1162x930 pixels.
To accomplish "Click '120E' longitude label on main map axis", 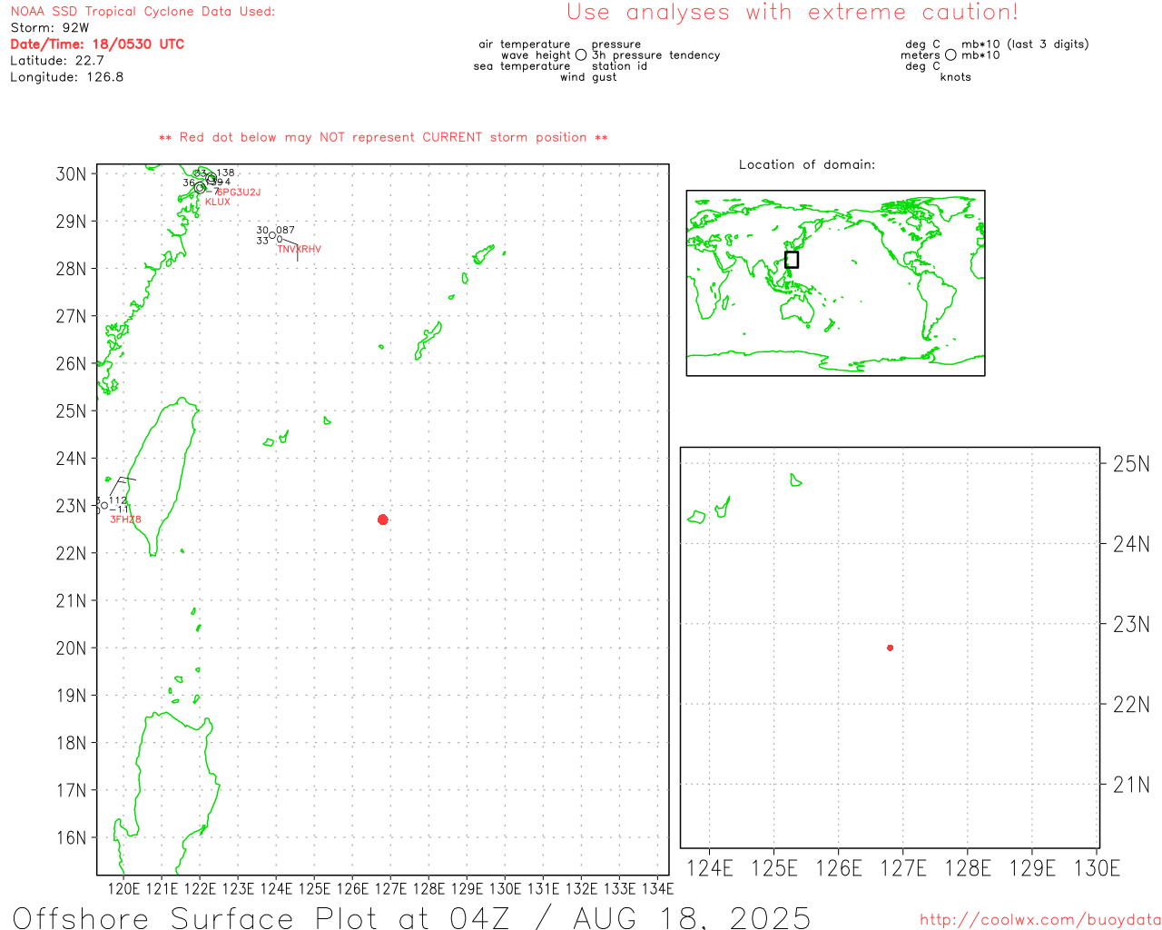I will pos(123,888).
